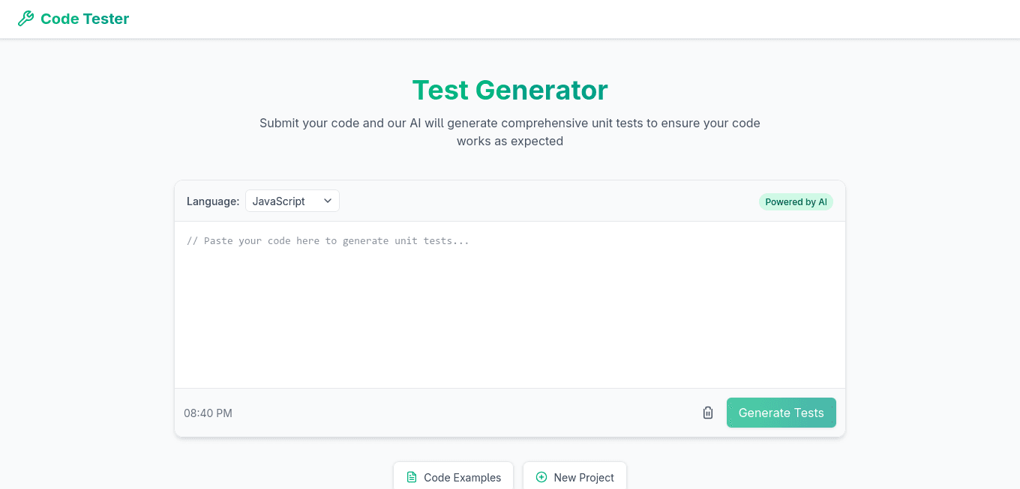Click the Language label
The width and height of the screenshot is (1020, 489).
click(213, 201)
